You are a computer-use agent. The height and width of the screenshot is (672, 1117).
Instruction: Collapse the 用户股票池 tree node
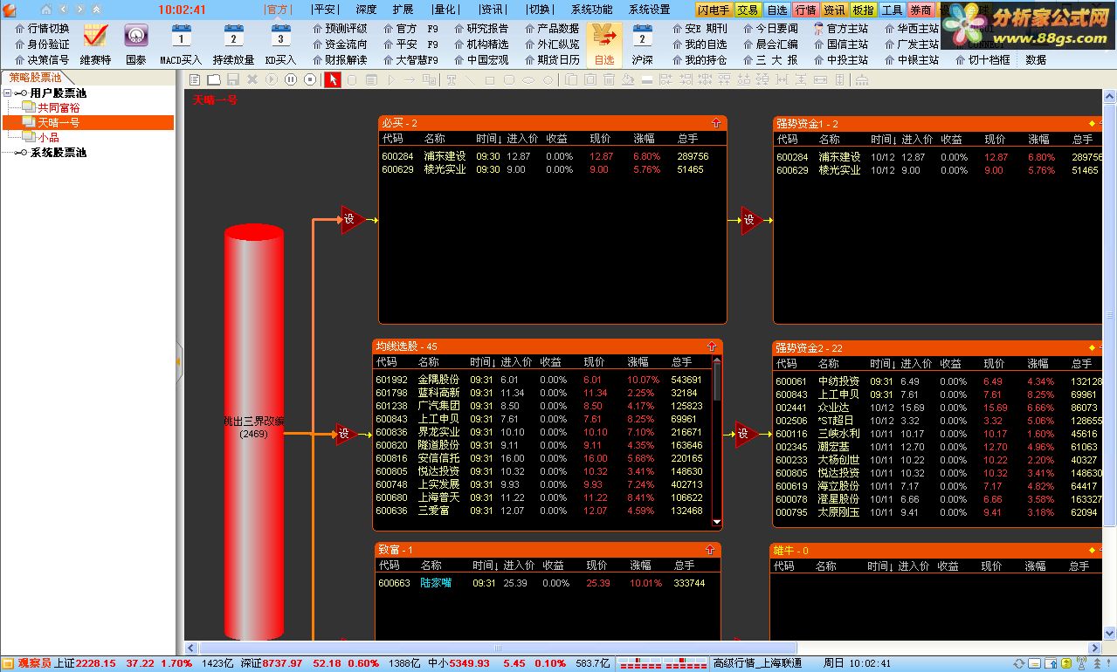coord(8,93)
